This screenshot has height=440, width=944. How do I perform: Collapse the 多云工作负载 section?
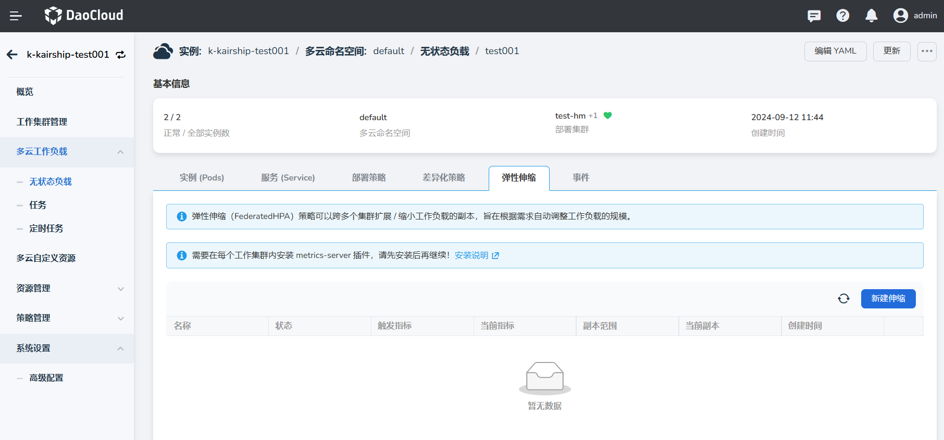point(120,152)
